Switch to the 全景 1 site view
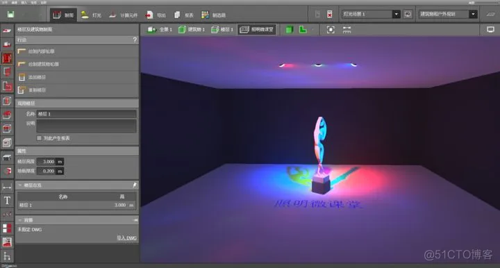Image resolution: width=500 pixels, height=268 pixels. pos(159,30)
